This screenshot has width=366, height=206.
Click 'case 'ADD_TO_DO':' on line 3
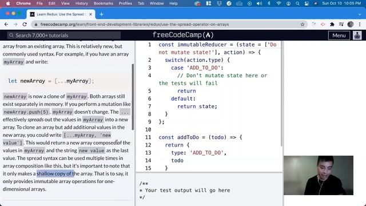[197, 68]
